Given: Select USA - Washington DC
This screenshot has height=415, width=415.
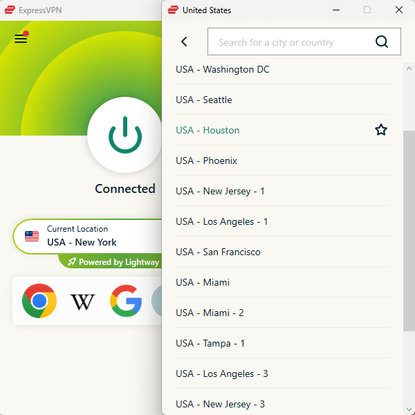Looking at the screenshot, I should [223, 69].
